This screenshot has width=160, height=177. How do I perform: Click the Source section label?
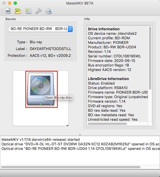(10, 19)
